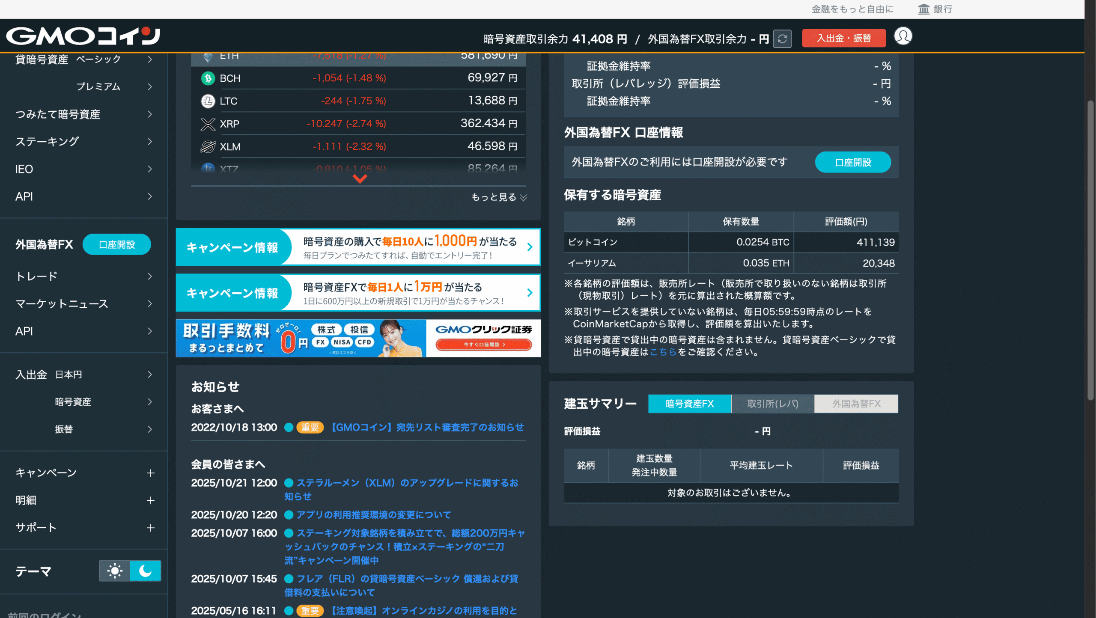Click the bank icon in the top bar
The height and width of the screenshot is (618, 1096).
point(923,9)
